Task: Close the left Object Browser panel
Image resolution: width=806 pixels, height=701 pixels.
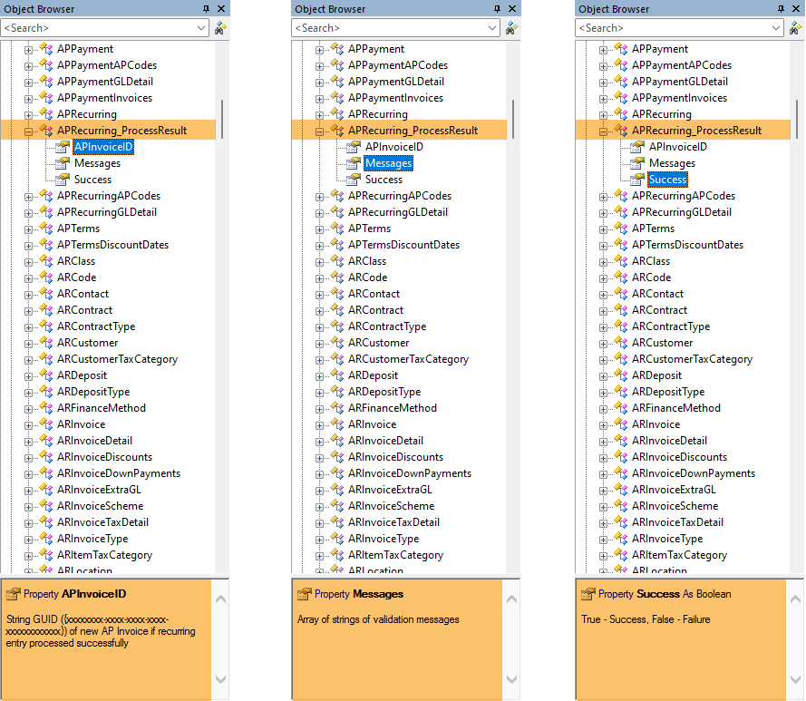Action: click(221, 9)
